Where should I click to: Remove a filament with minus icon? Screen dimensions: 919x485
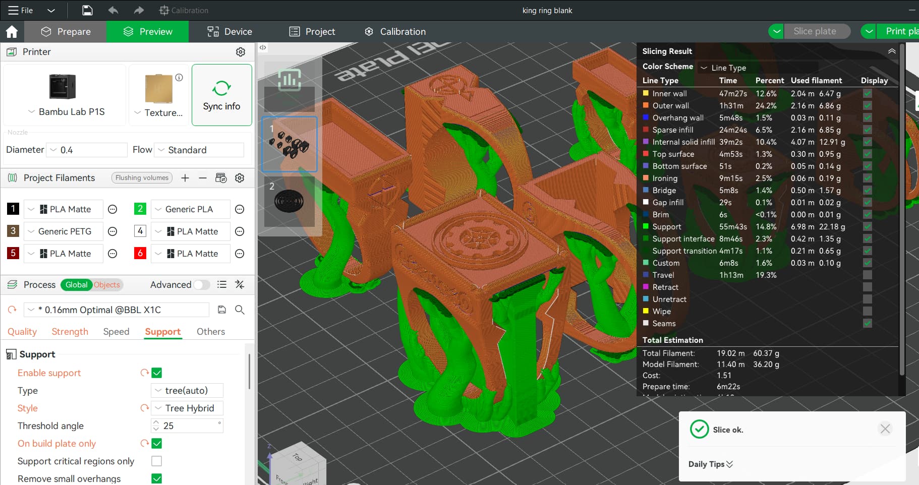(x=202, y=178)
